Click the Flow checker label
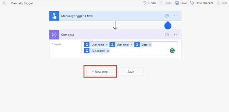 click(x=204, y=3)
